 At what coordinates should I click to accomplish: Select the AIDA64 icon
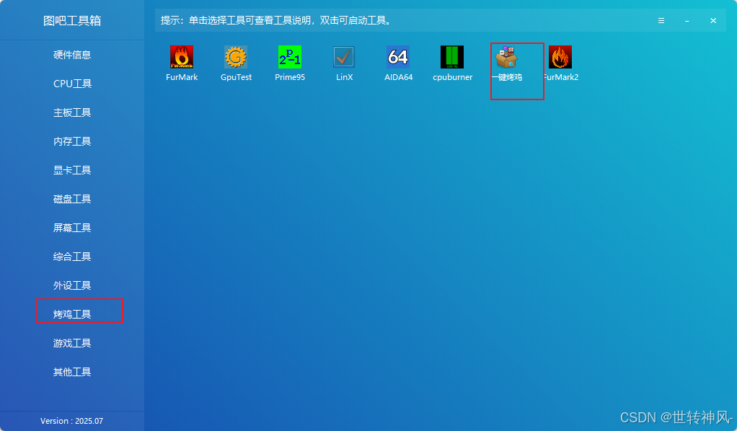(x=397, y=57)
